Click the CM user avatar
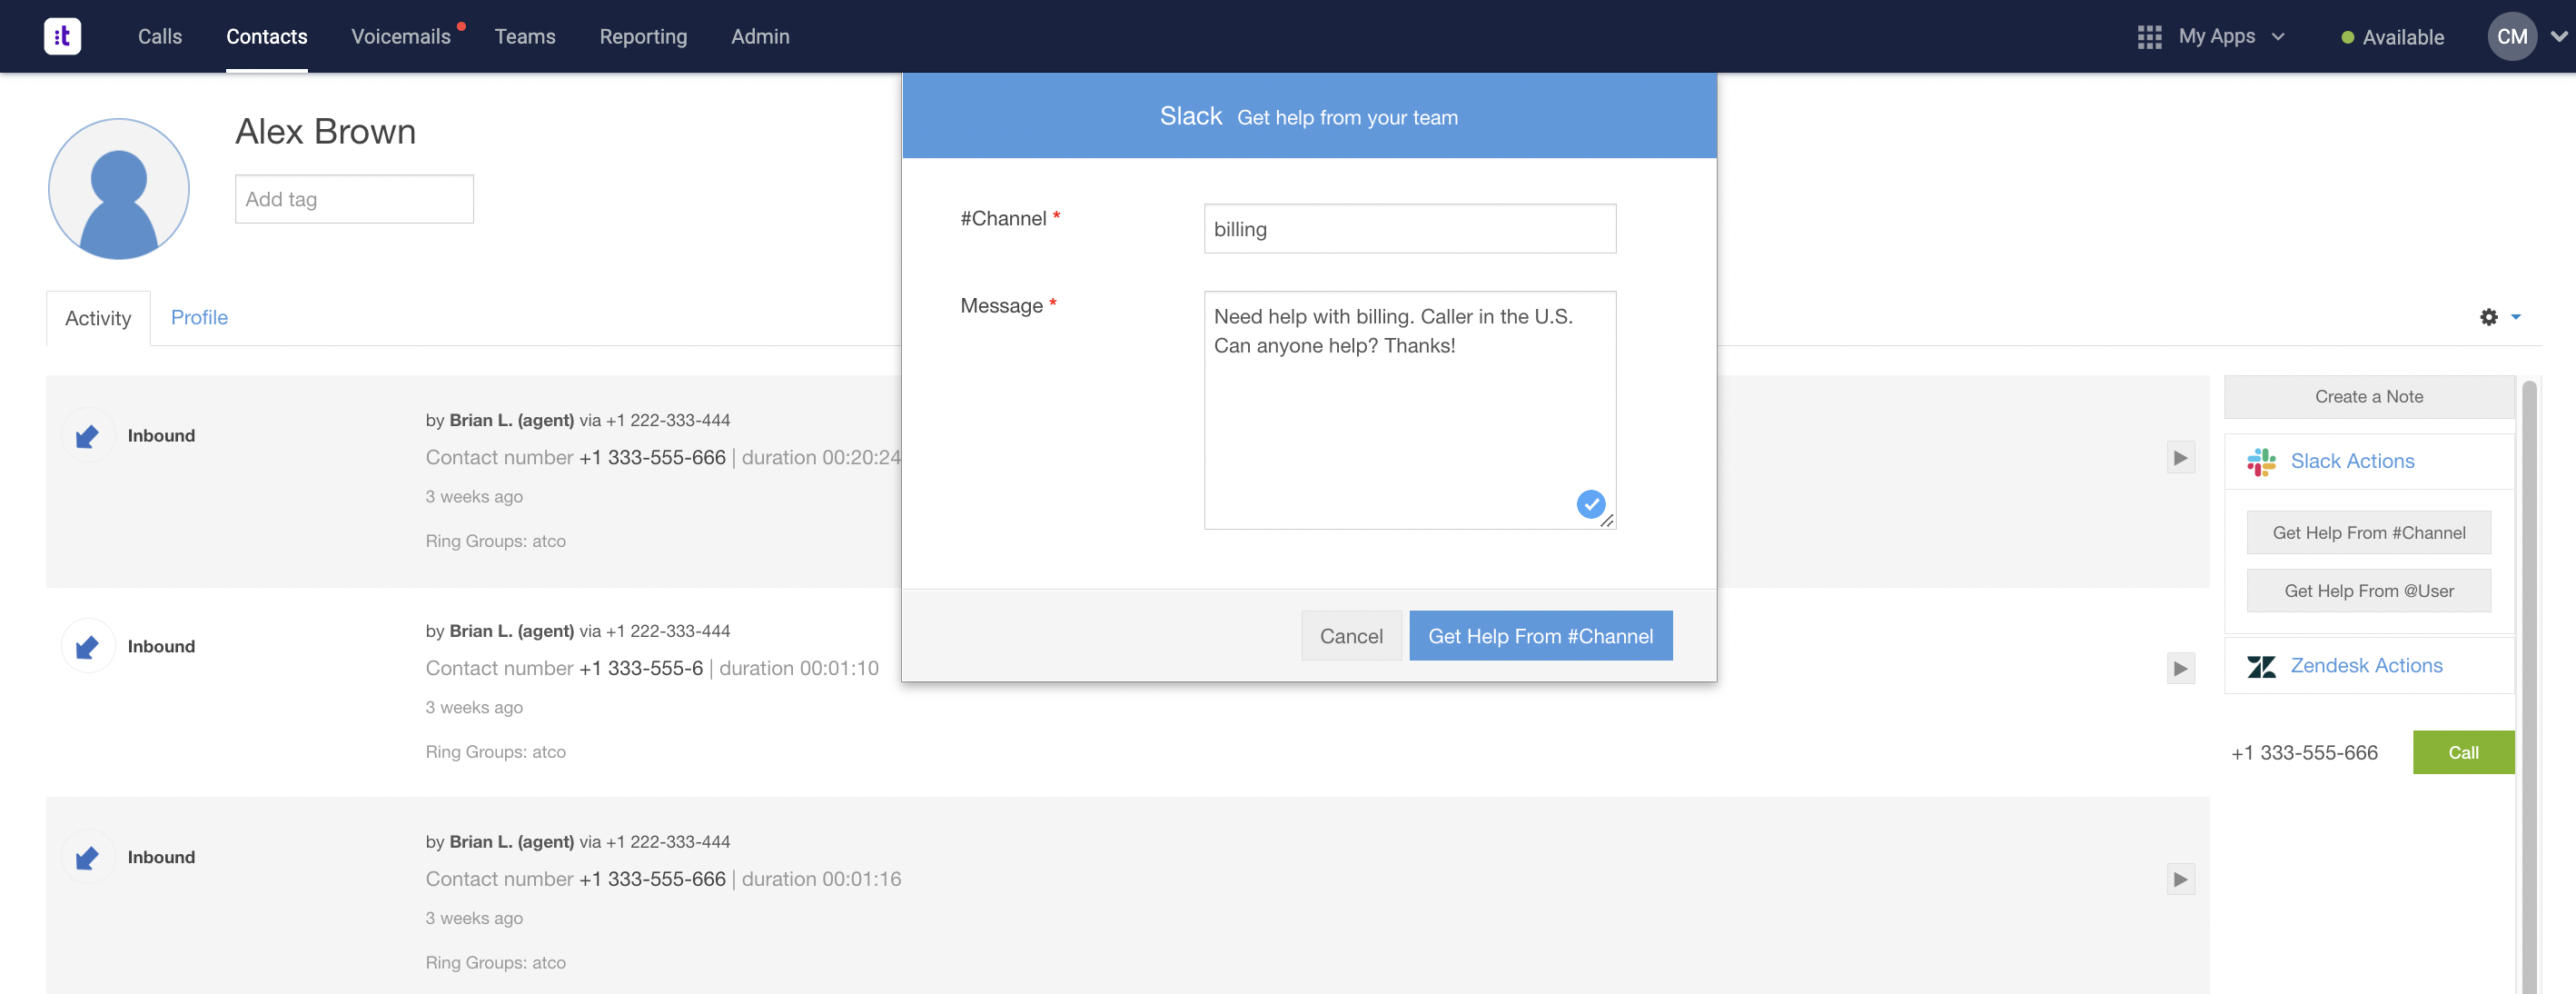2576x994 pixels. tap(2511, 36)
